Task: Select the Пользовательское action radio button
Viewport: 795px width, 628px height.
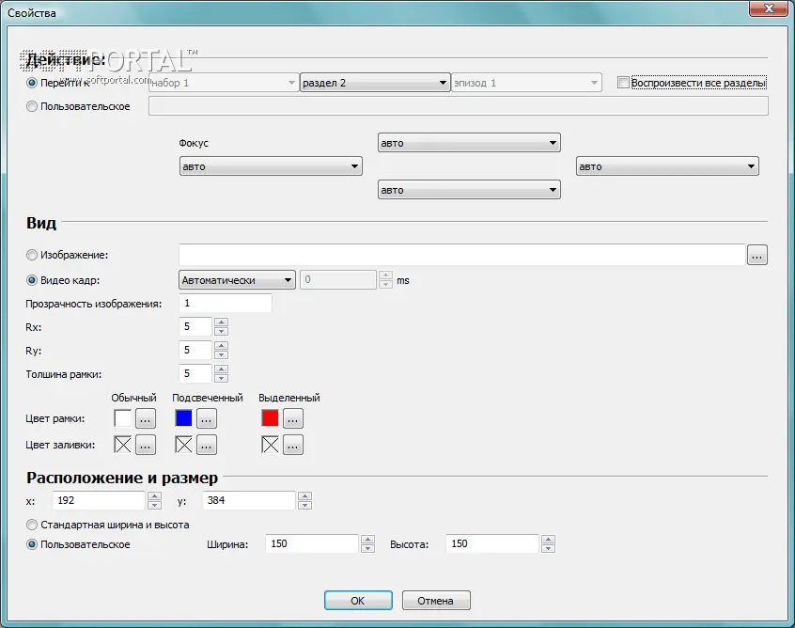Action: tap(33, 106)
